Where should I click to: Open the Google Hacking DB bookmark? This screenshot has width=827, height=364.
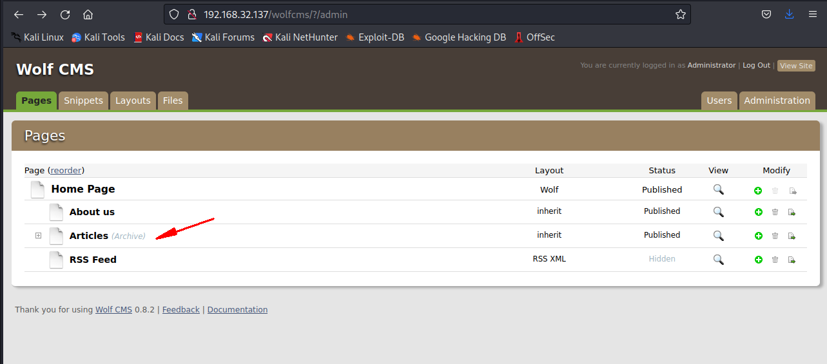459,37
